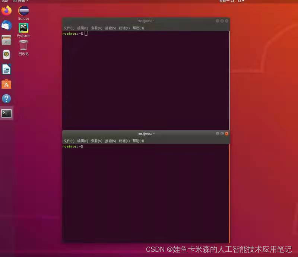Open 帮助(H) menu in lower terminal
Image resolution: width=298 pixels, height=257 pixels.
tap(138, 141)
